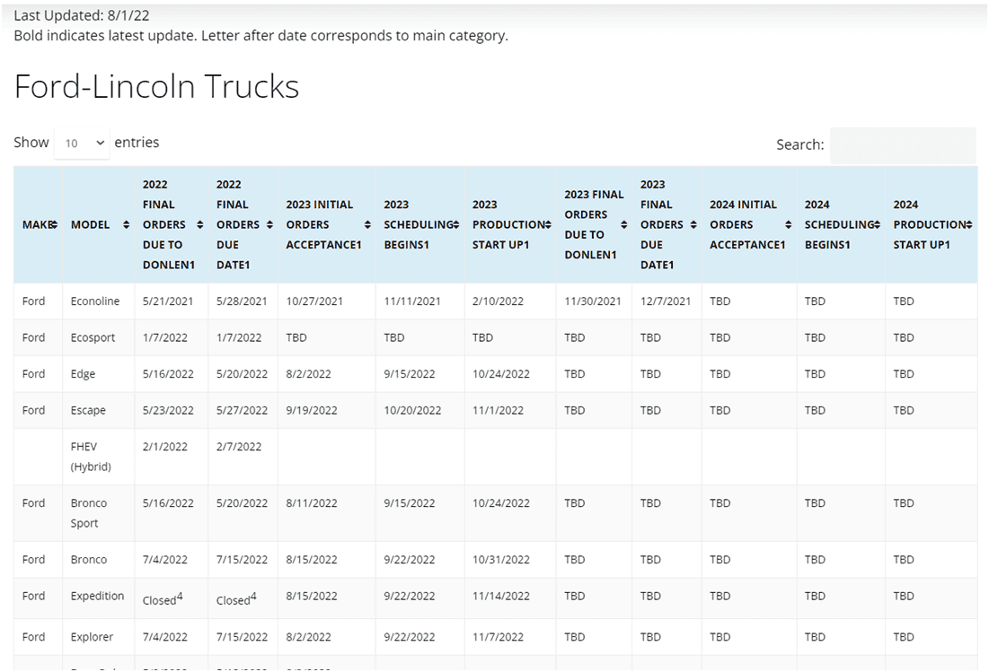989x672 pixels.
Task: Click Econoline's 11/11/2021 scheduling date
Action: click(x=412, y=301)
